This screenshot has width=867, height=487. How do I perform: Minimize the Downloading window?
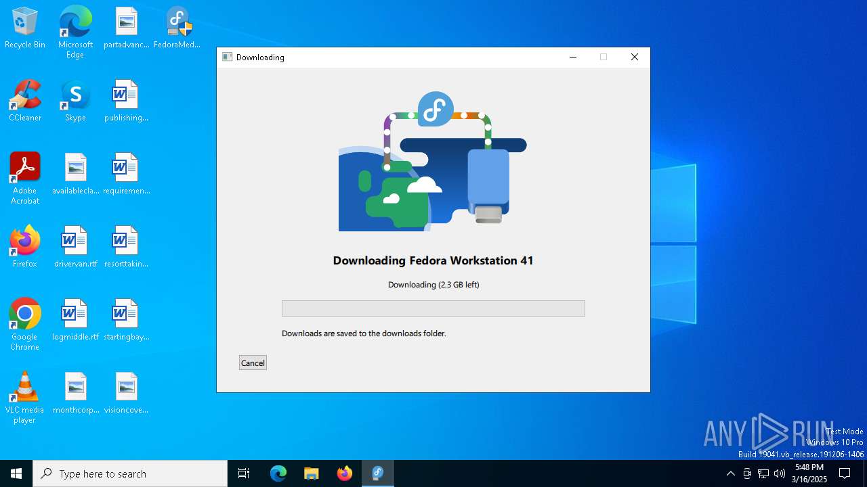(573, 57)
